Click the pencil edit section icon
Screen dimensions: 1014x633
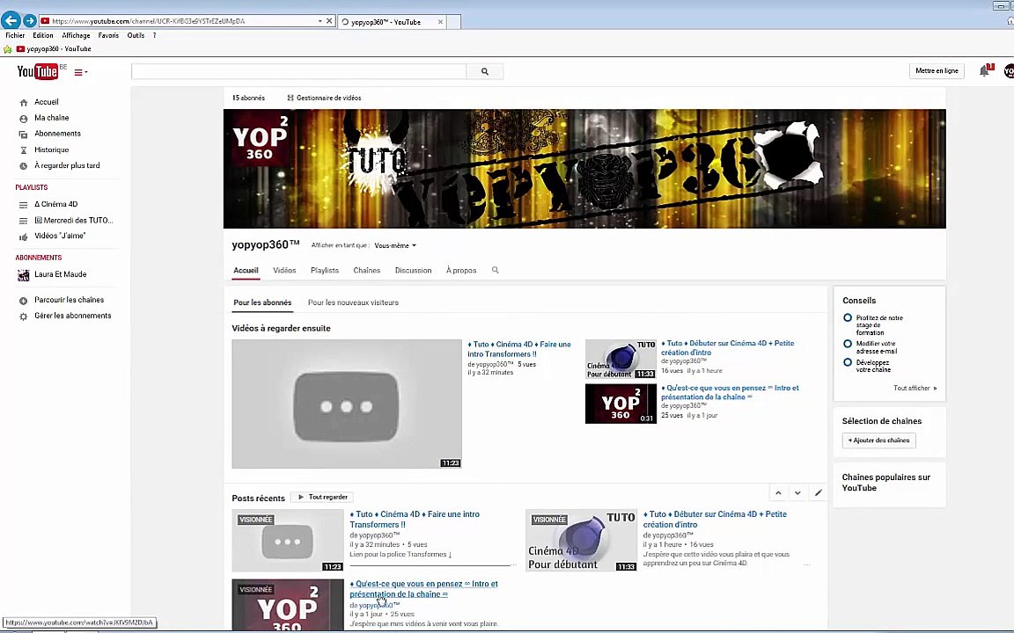click(818, 493)
